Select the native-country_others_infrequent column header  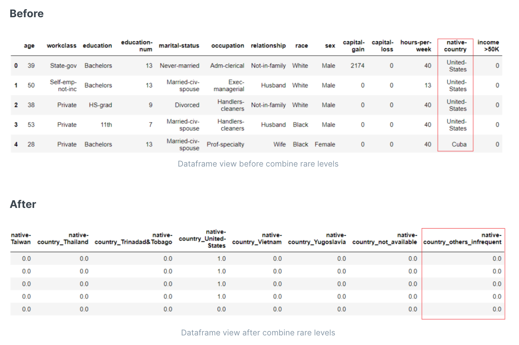pos(462,239)
